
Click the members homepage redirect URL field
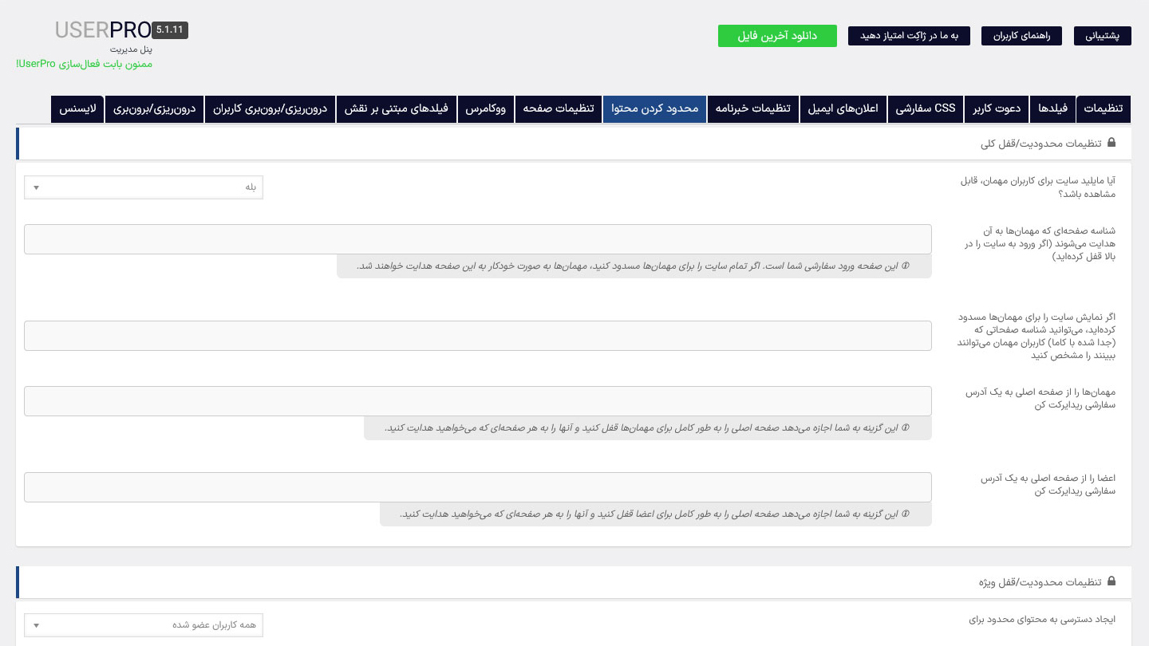[478, 487]
